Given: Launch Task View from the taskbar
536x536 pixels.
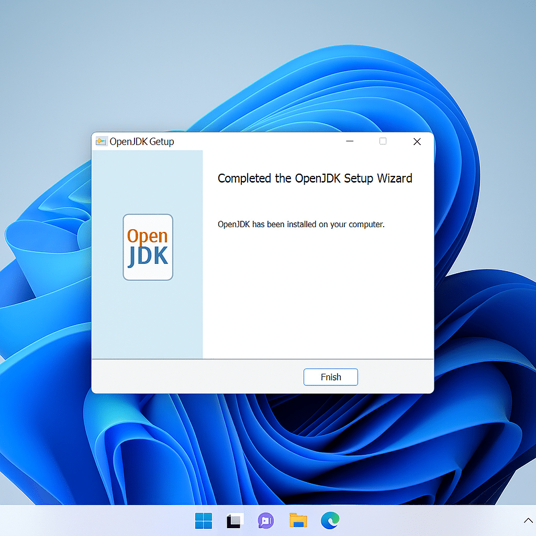Looking at the screenshot, I should click(234, 520).
